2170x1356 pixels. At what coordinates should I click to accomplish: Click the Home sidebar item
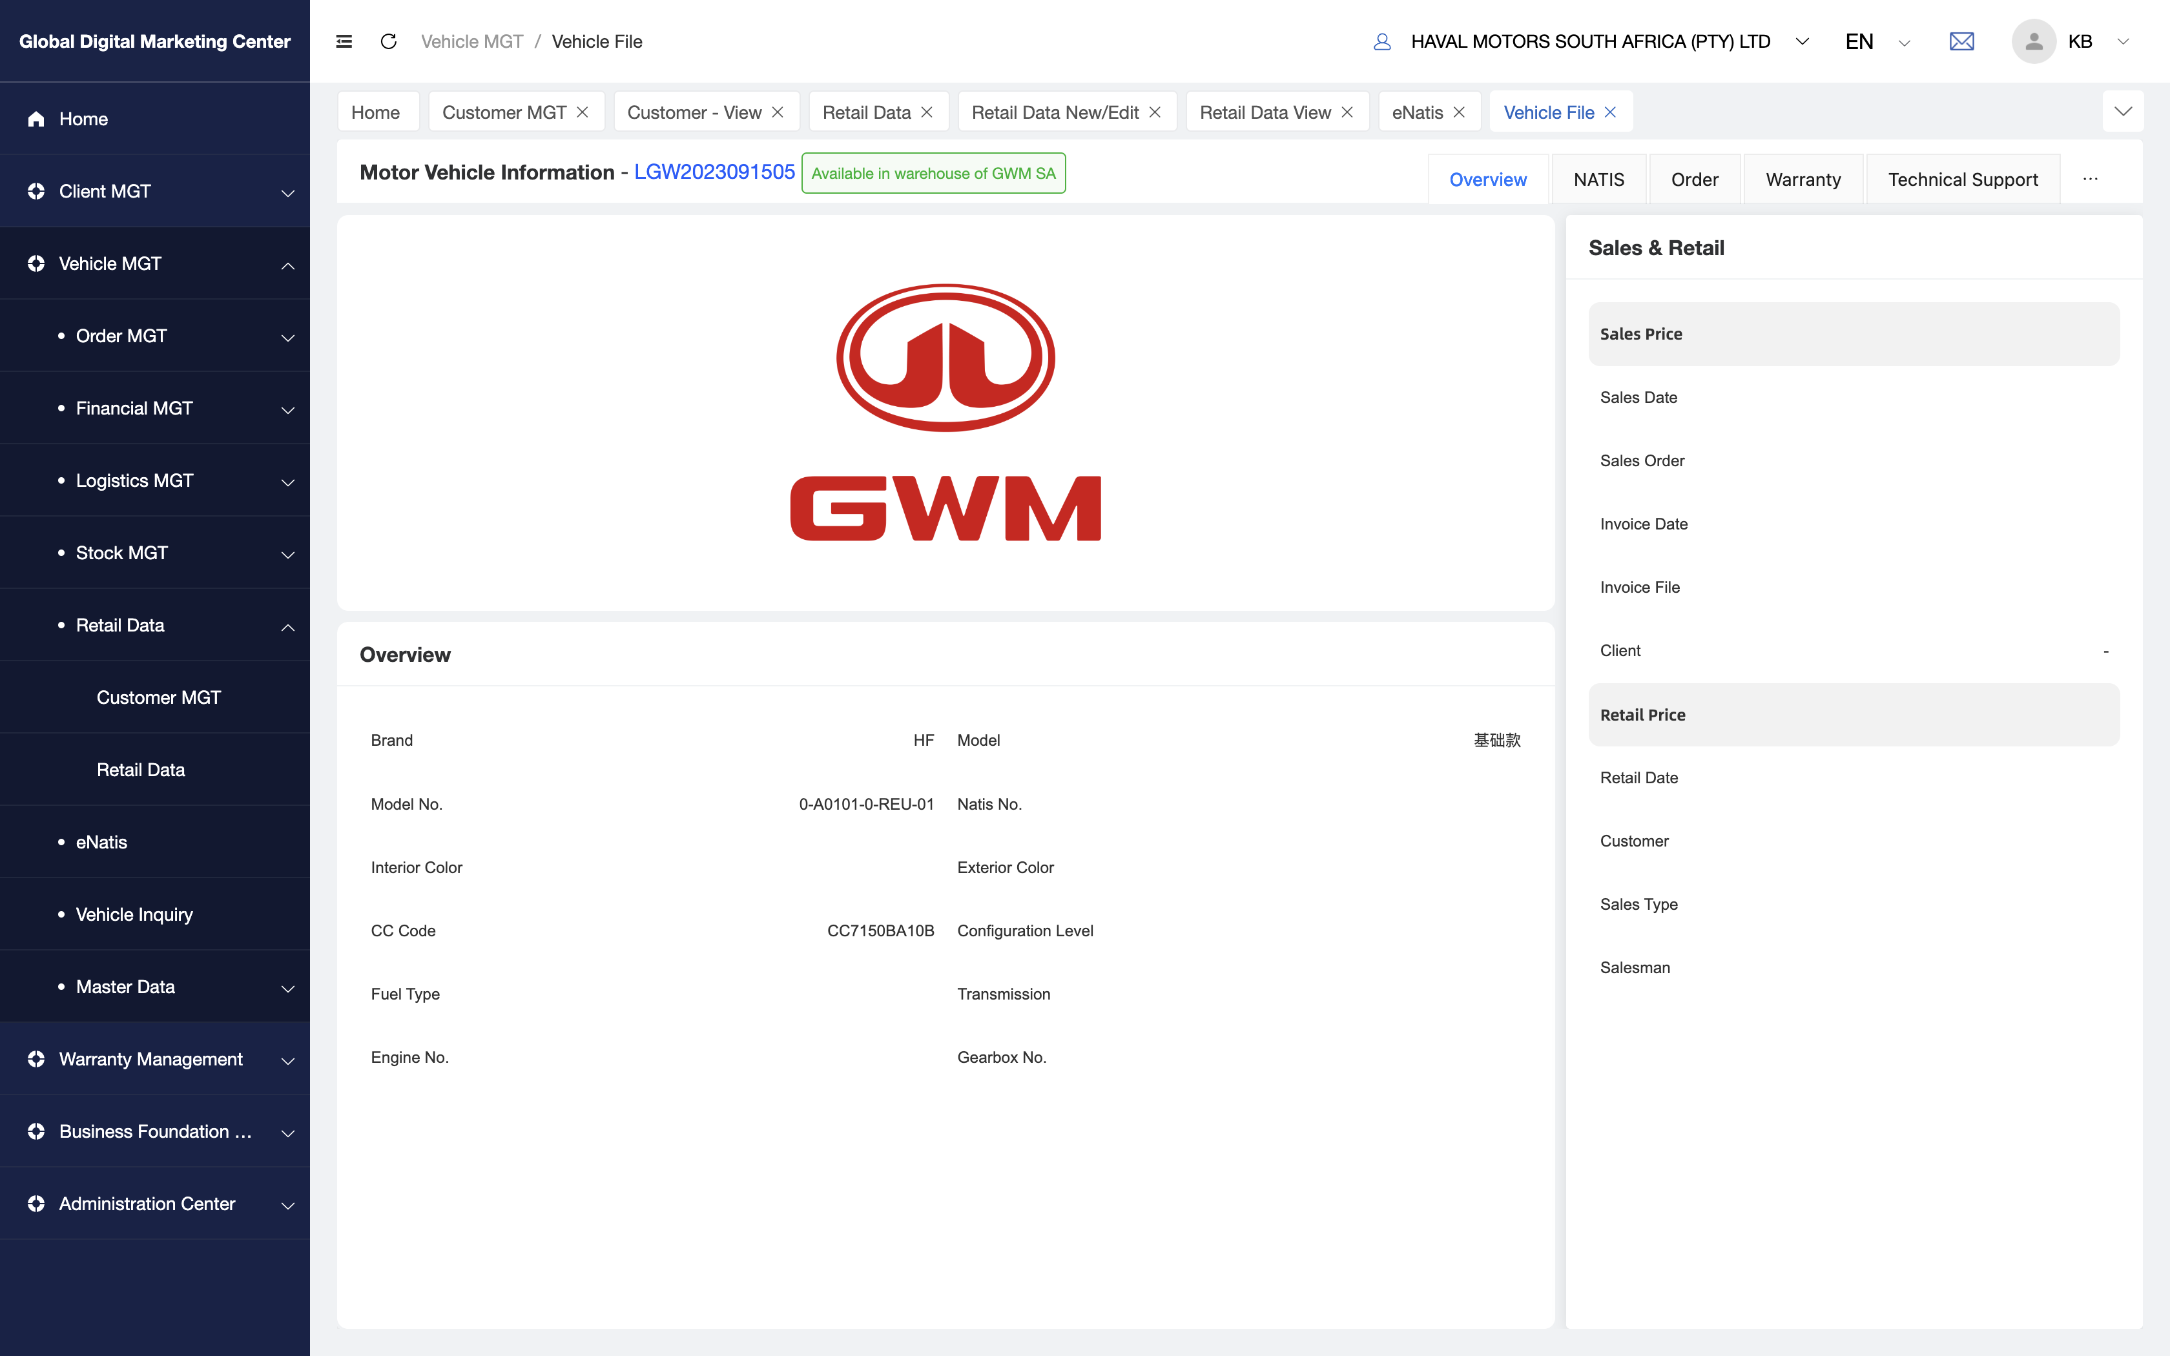pyautogui.click(x=155, y=118)
